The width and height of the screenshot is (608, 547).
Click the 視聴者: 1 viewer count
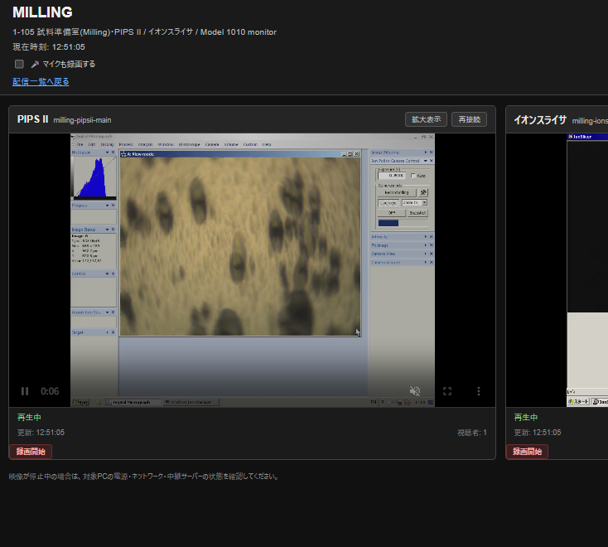pos(472,433)
